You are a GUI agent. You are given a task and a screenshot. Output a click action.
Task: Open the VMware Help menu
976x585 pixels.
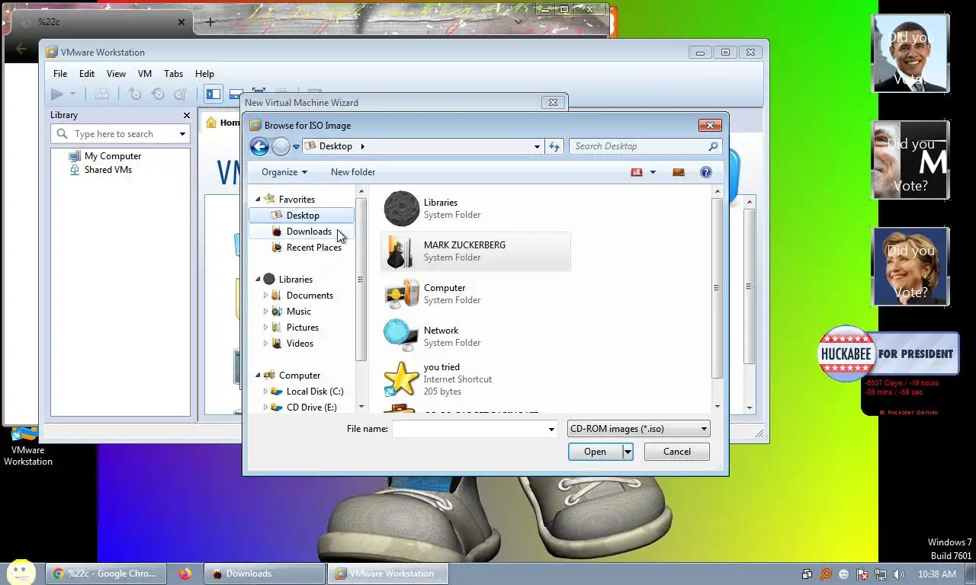click(x=204, y=74)
